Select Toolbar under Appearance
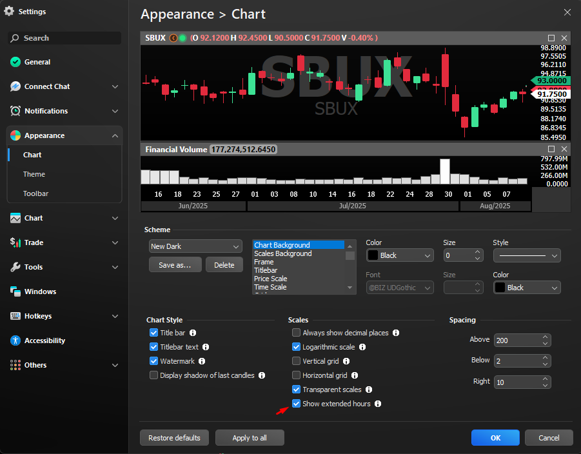Screen dimensions: 581x454 35,193
